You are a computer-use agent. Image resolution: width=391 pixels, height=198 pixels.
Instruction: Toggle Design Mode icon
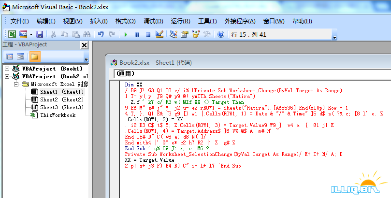[x=159, y=34]
